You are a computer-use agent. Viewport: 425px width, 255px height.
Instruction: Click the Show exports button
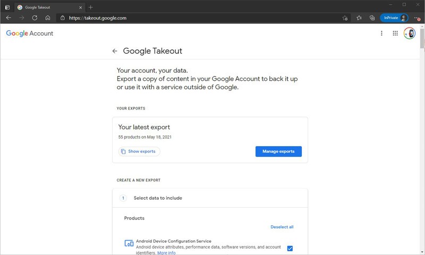tap(139, 151)
